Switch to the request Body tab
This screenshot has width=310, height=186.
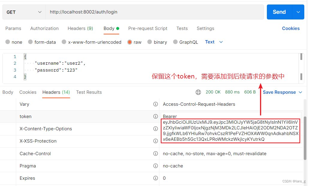[111, 28]
